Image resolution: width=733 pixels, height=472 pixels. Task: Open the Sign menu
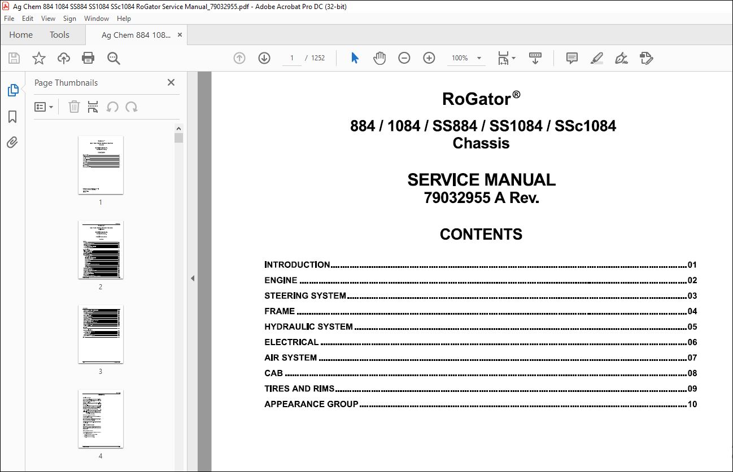point(69,19)
